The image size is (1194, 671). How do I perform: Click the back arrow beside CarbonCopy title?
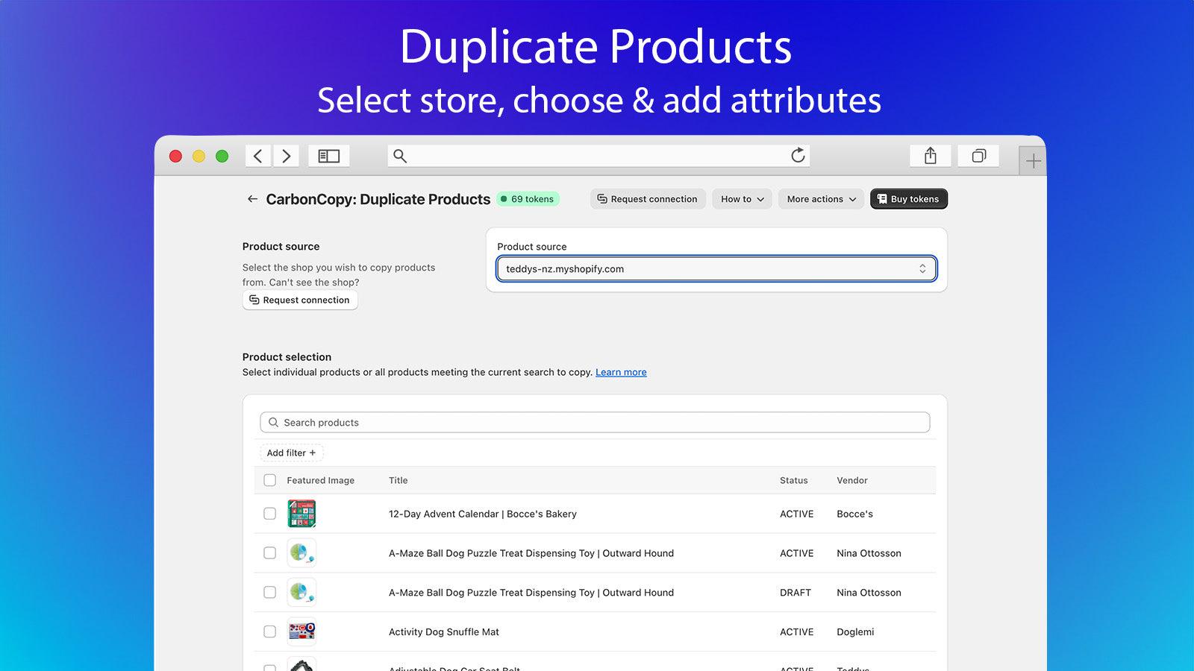point(251,199)
